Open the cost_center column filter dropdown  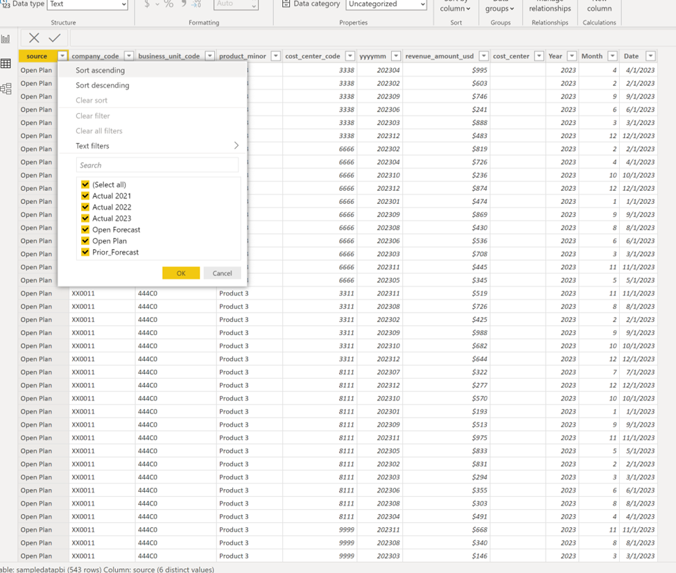(x=539, y=56)
